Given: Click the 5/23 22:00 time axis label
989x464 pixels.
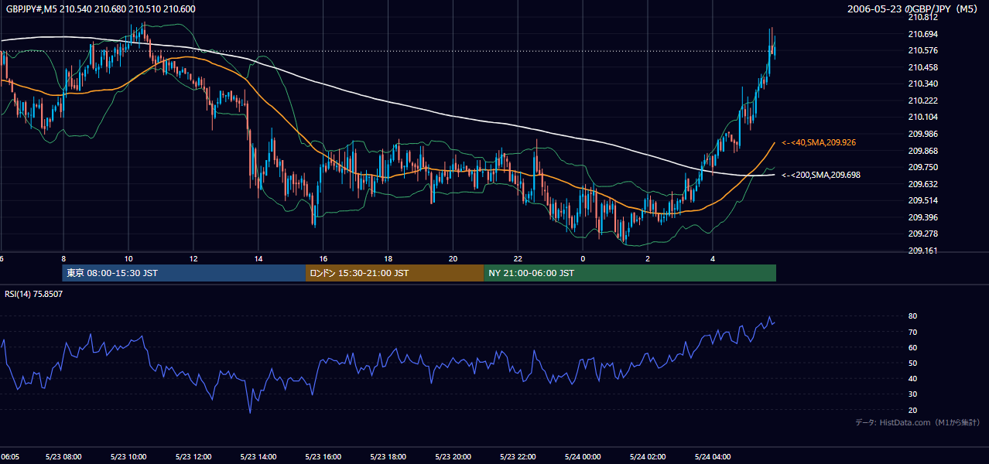Looking at the screenshot, I should click(518, 456).
